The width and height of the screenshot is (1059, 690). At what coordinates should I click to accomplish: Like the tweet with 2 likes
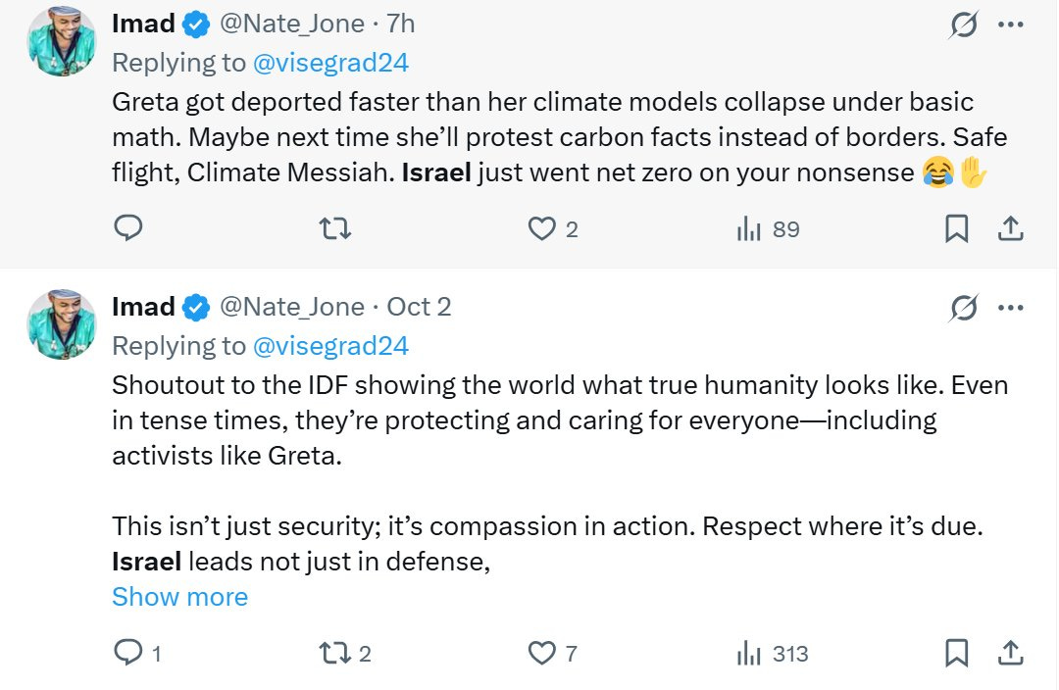pyautogui.click(x=542, y=229)
